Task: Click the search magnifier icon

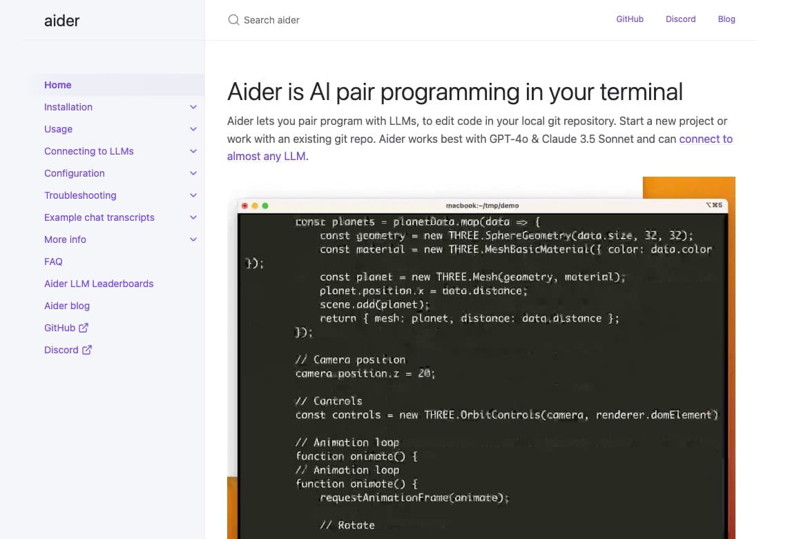Action: tap(233, 20)
